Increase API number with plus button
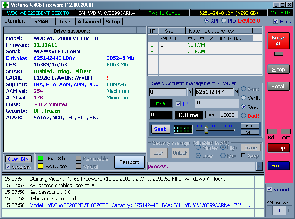The width and height of the screenshot is (295, 219). pos(289,210)
